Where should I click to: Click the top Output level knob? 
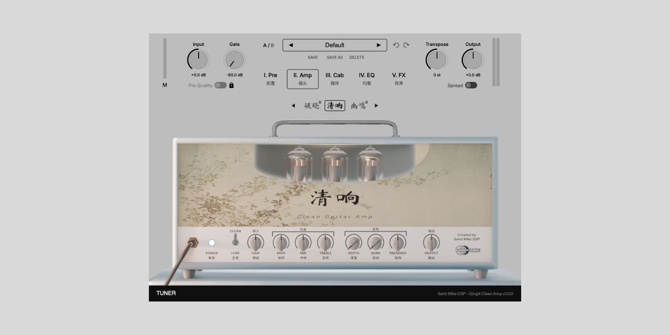(473, 60)
